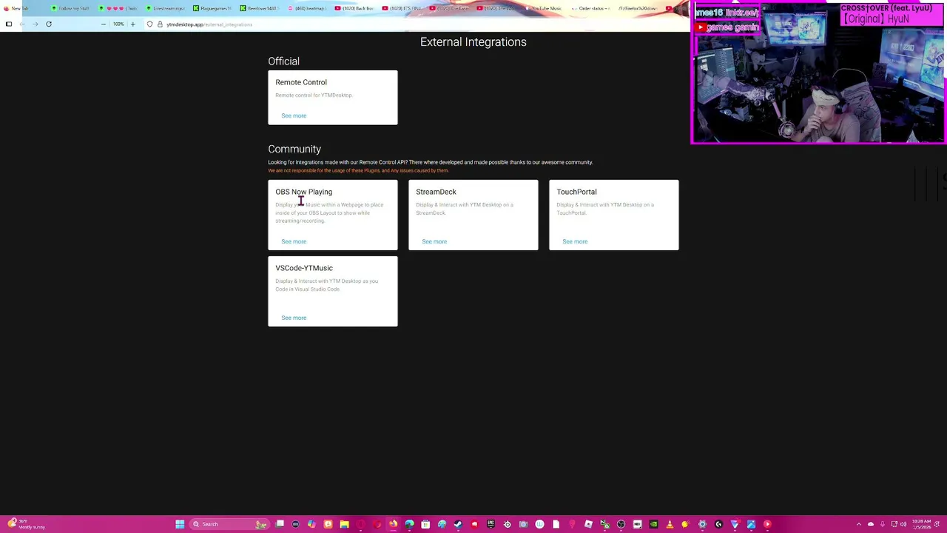947x533 pixels.
Task: Open OBS Studio from the taskbar
Action: pyautogui.click(x=621, y=524)
